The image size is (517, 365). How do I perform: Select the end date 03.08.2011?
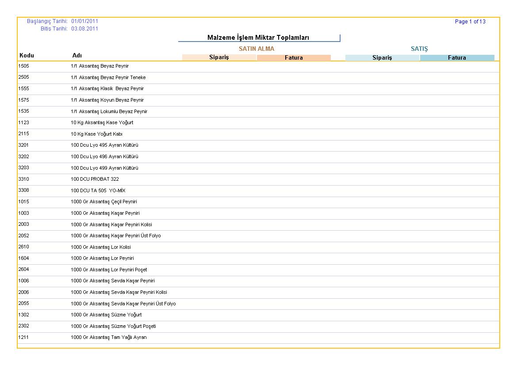click(x=84, y=29)
